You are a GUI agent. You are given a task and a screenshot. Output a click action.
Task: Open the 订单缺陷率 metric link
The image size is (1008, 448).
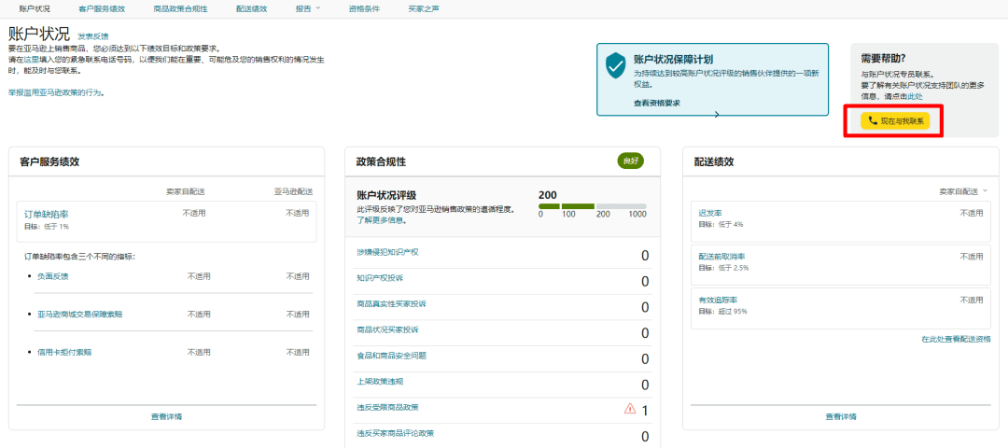click(46, 214)
